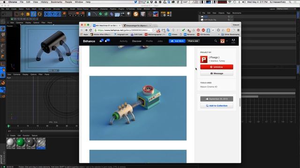Expand the Behance profile avatar dropdown
300x168 pixels.
(227, 41)
